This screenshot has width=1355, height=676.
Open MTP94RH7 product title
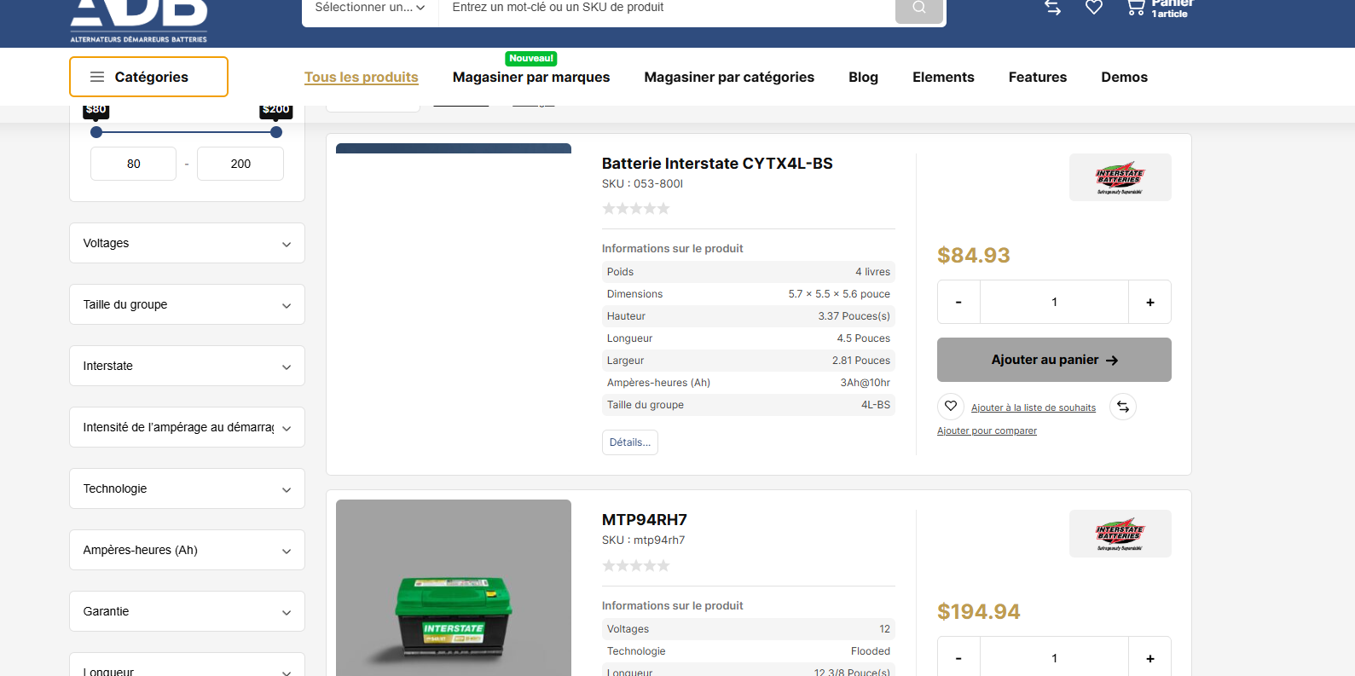(x=645, y=519)
